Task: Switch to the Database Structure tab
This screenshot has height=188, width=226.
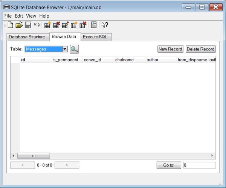Action: (27, 37)
